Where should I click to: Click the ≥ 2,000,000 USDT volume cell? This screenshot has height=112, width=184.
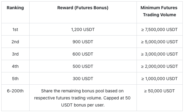pyautogui.click(x=160, y=66)
